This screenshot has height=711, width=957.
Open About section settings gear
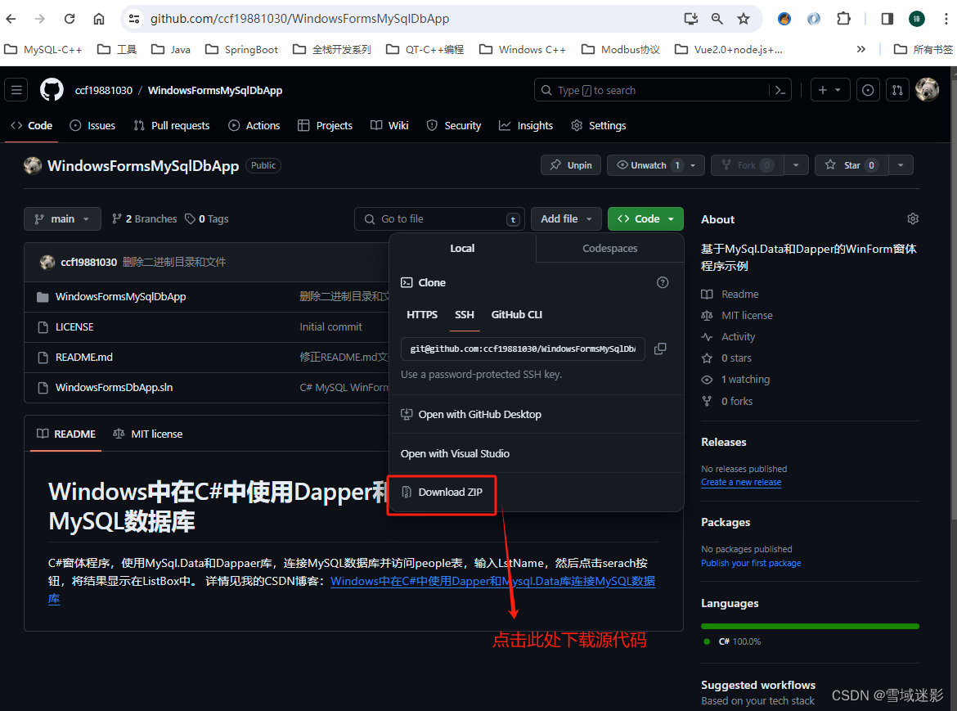pyautogui.click(x=913, y=218)
